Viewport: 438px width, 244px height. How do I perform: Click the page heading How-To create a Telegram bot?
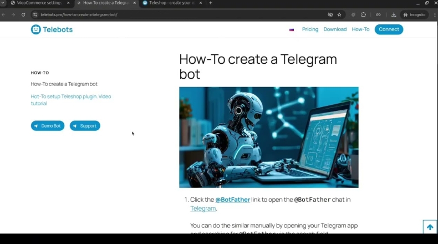click(258, 67)
